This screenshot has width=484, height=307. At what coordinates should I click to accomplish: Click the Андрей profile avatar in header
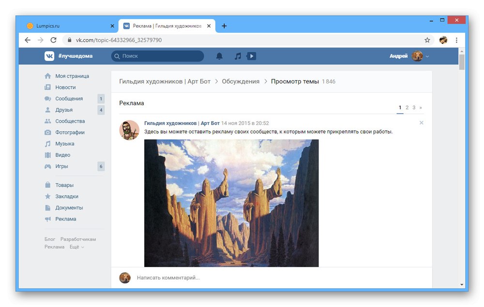pyautogui.click(x=417, y=56)
